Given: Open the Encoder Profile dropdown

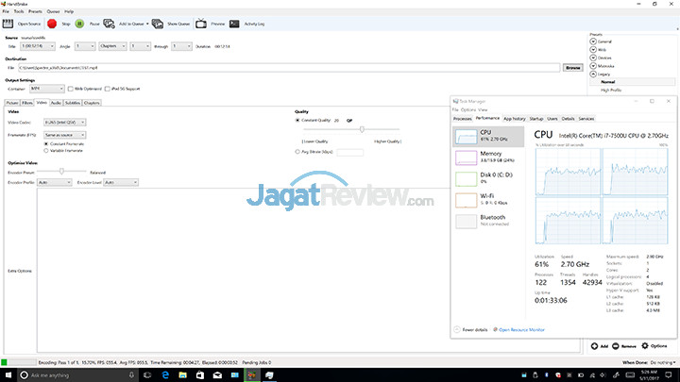Looking at the screenshot, I should pos(54,182).
